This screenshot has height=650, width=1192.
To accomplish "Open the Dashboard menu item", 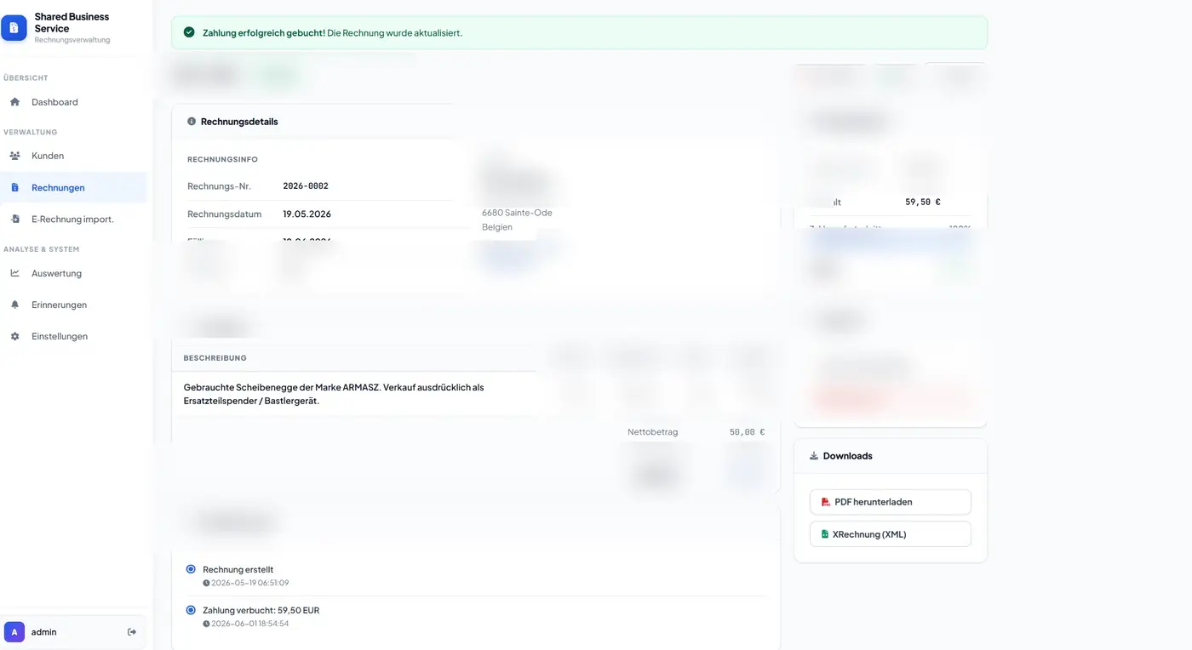I will point(73,102).
